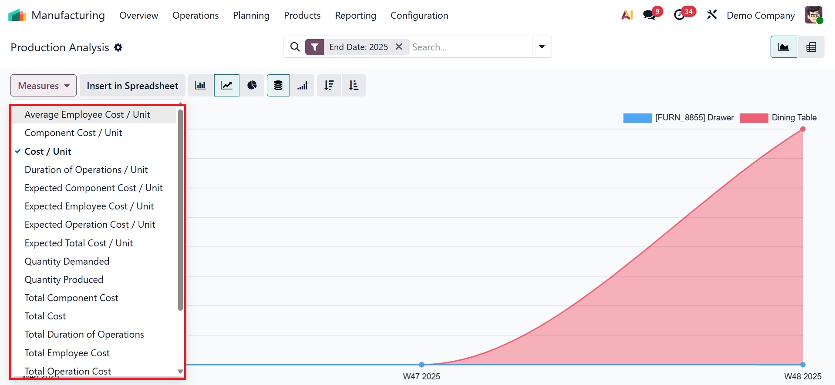Viewport: 835px width, 385px height.
Task: Remove the End Date: 2025 filter
Action: tap(399, 47)
